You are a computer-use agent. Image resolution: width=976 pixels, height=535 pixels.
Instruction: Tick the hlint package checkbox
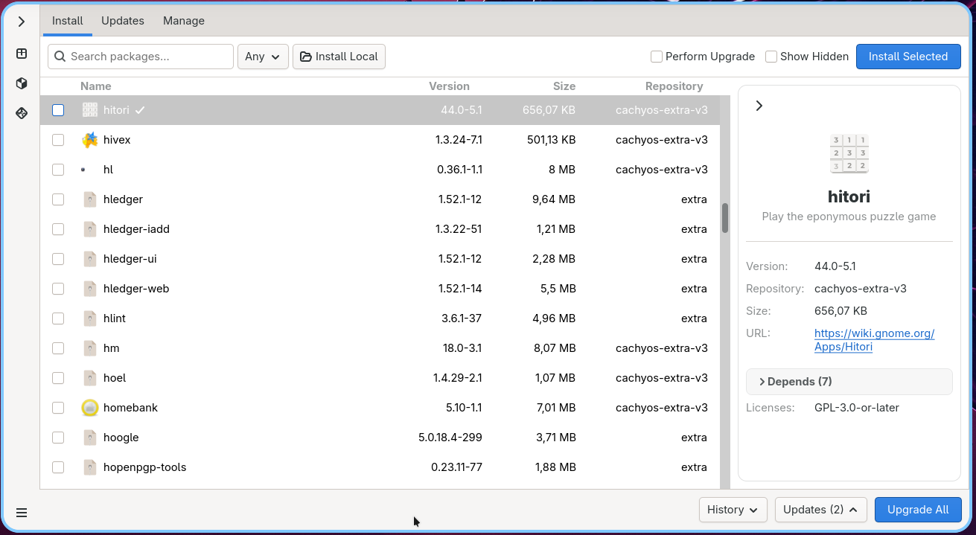click(x=58, y=318)
